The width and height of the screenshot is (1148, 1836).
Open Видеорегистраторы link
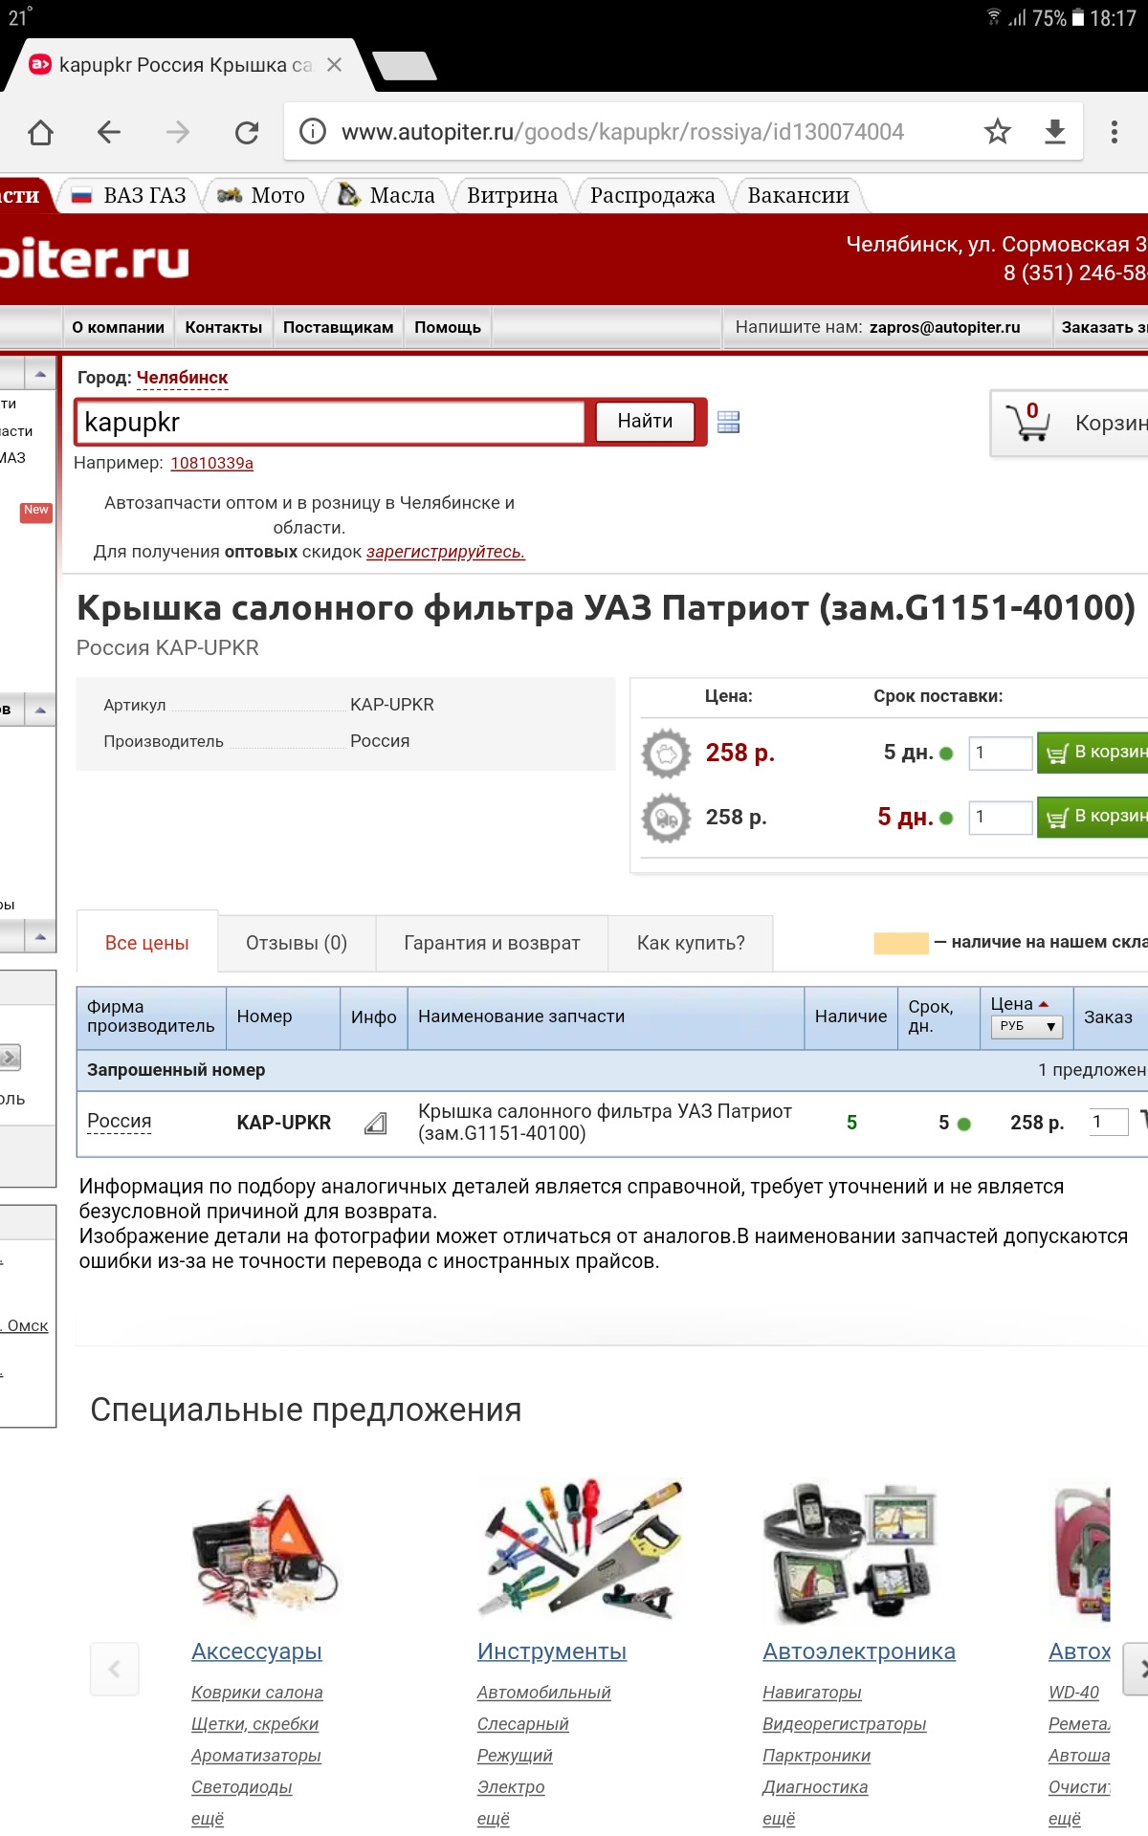(844, 1724)
